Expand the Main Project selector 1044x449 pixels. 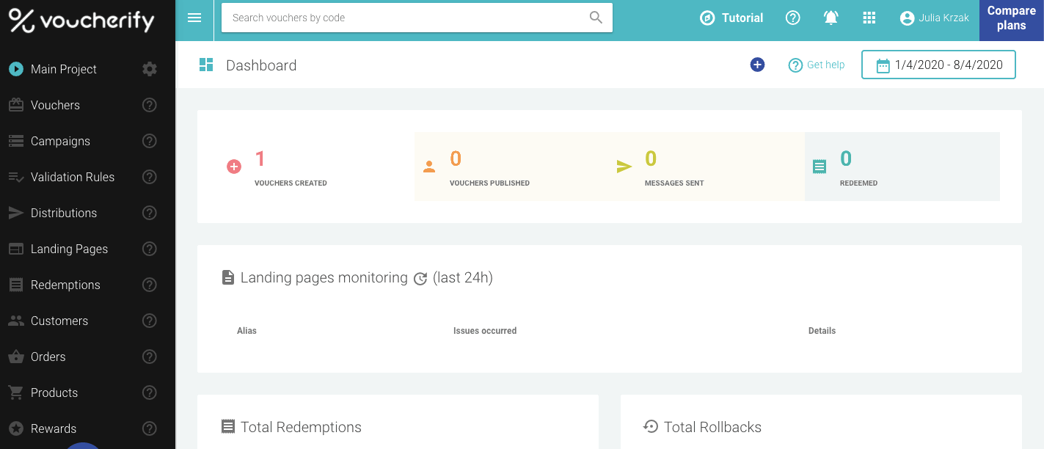click(x=63, y=69)
